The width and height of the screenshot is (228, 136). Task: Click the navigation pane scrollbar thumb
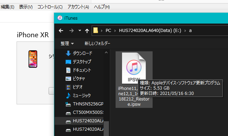click(106, 129)
